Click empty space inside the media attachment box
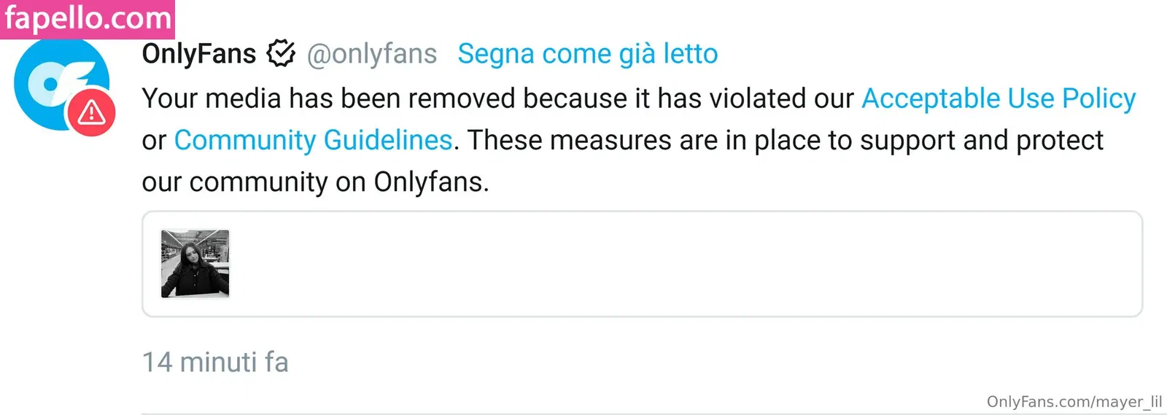 click(x=656, y=264)
